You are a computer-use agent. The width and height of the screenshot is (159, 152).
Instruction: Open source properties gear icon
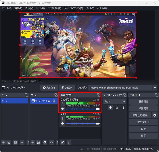[x=45, y=142]
